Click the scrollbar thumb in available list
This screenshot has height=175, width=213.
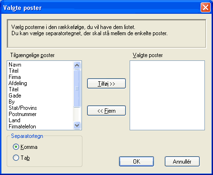pyautogui.click(x=77, y=88)
